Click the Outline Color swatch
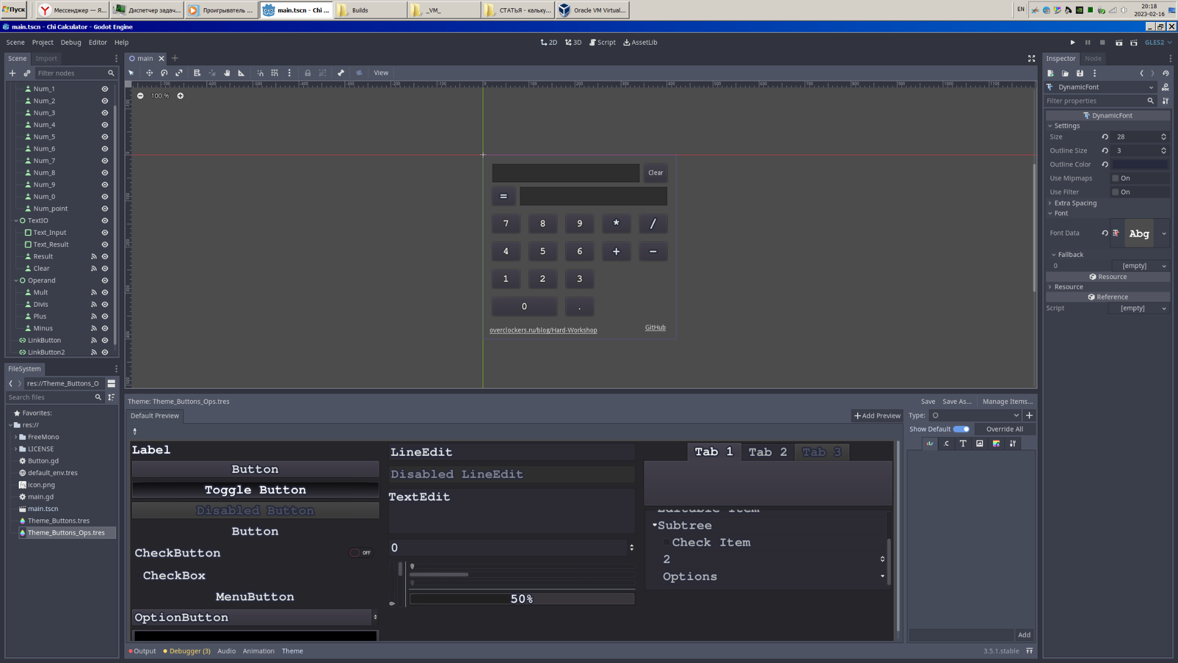The height and width of the screenshot is (663, 1178). (x=1139, y=165)
